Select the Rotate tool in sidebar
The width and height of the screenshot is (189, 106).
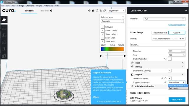pos(4,42)
